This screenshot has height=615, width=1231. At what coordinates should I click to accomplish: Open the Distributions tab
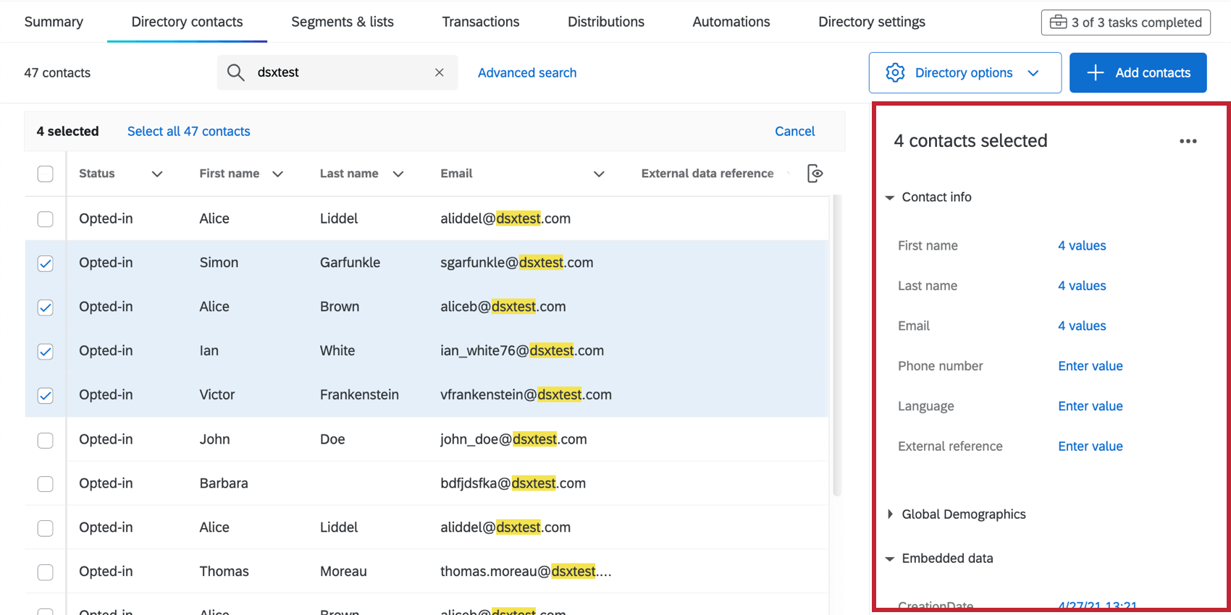click(606, 22)
